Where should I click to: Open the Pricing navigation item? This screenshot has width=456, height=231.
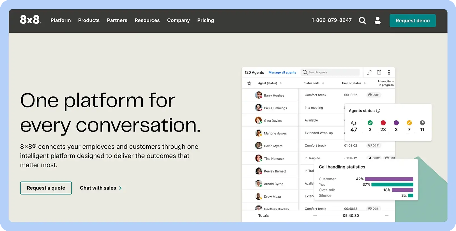point(205,20)
